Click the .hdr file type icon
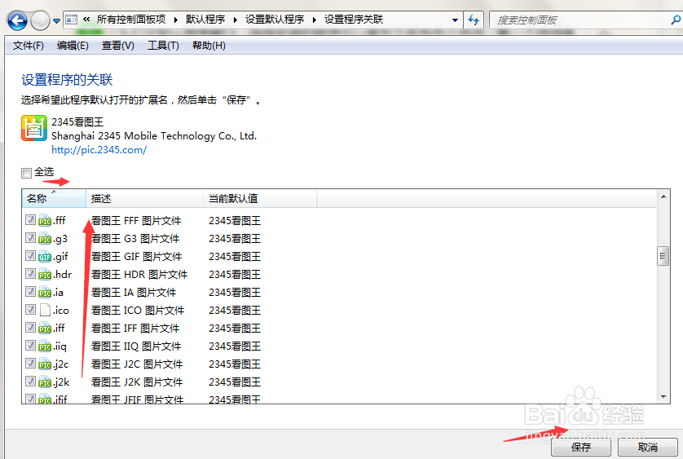 click(45, 274)
